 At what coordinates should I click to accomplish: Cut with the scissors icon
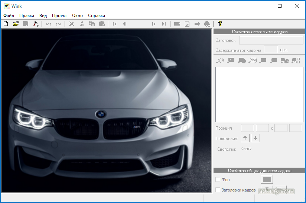tap(82, 24)
